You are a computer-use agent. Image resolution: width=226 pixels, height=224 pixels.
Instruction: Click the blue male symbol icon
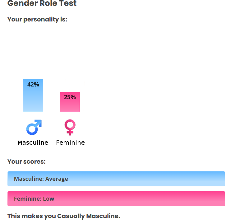point(34,127)
